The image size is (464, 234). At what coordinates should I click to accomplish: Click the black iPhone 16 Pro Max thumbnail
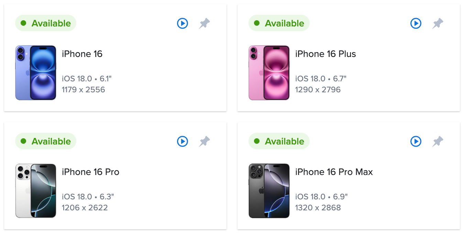coord(269,191)
